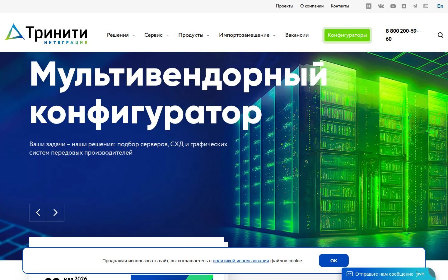Click the Ваши задачи – наши решения subtitle

pos(128,148)
